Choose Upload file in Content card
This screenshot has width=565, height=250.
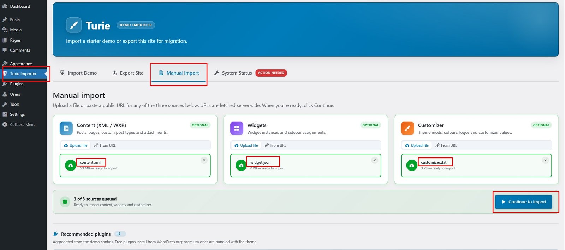[76, 145]
